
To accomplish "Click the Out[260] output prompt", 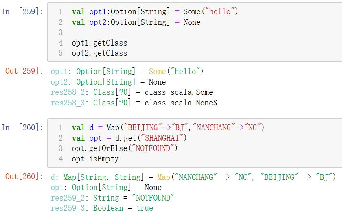I will pyautogui.click(x=24, y=177).
